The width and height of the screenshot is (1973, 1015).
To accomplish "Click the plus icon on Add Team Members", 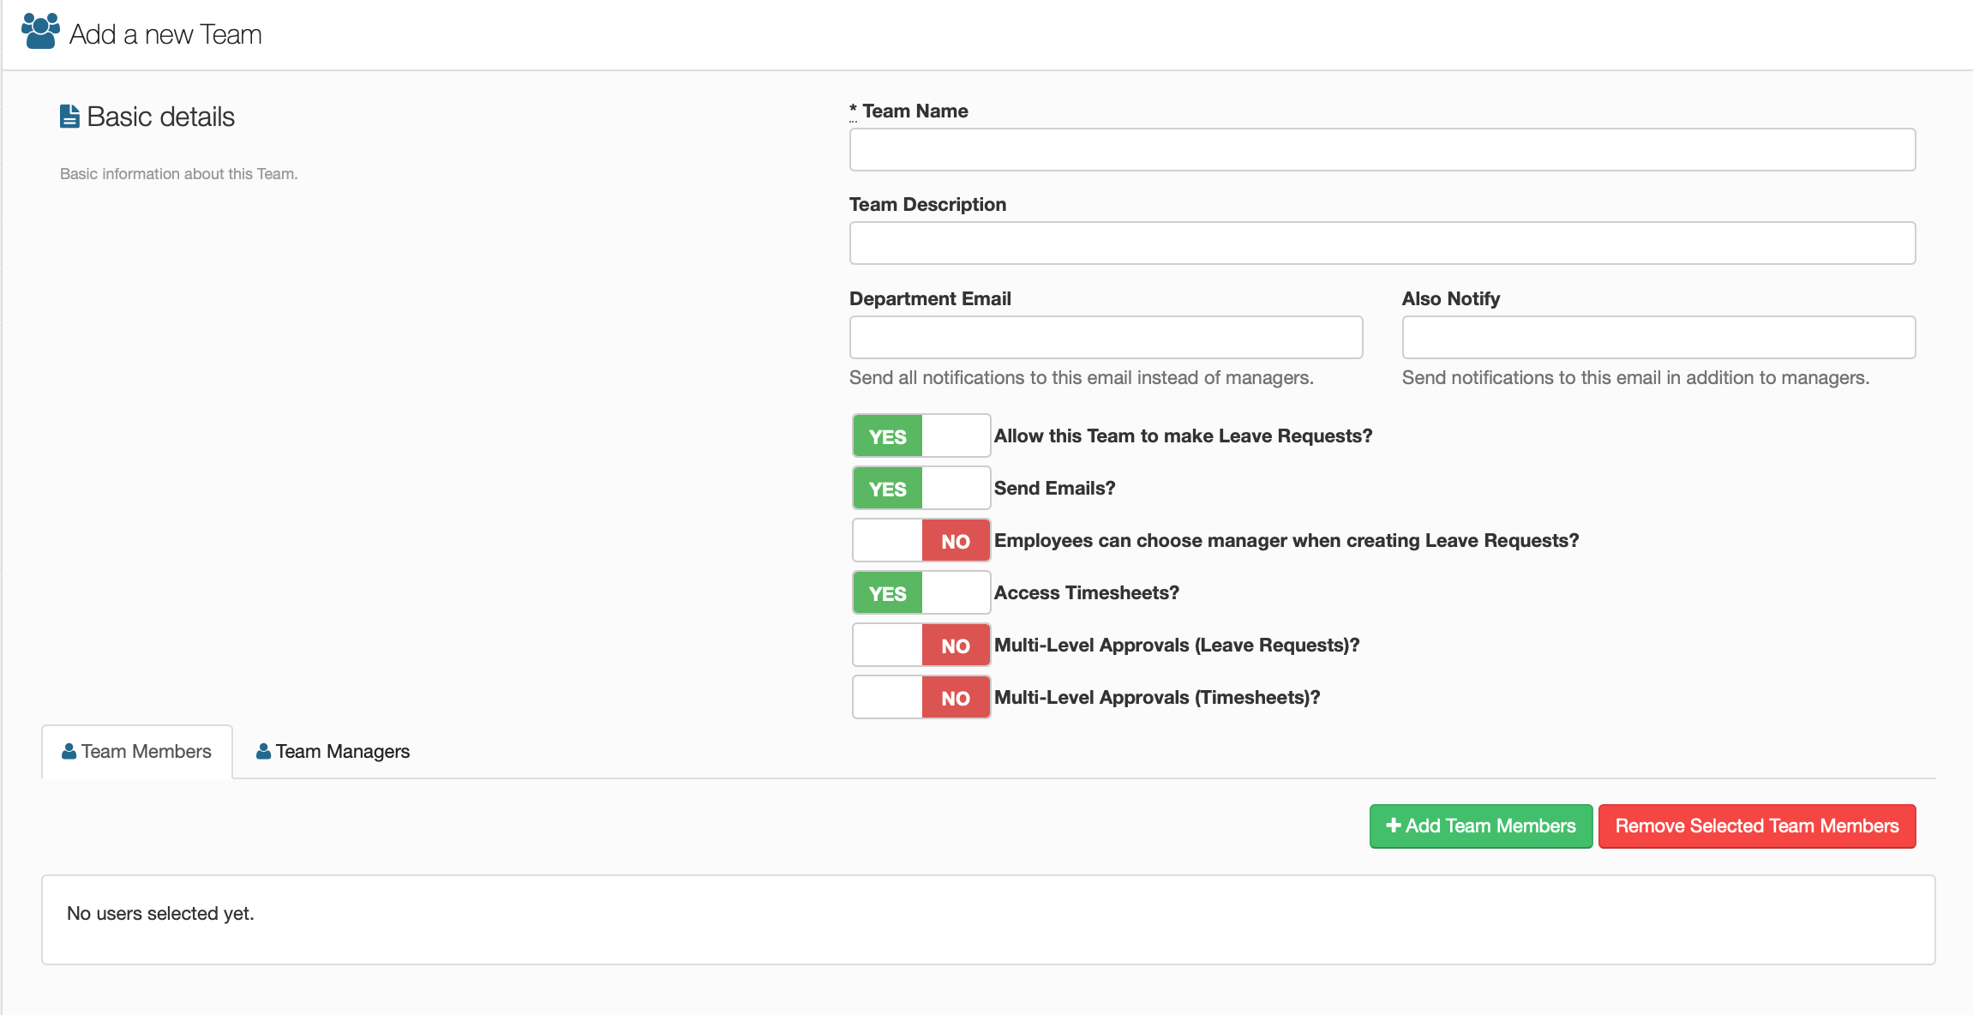I will pyautogui.click(x=1394, y=826).
